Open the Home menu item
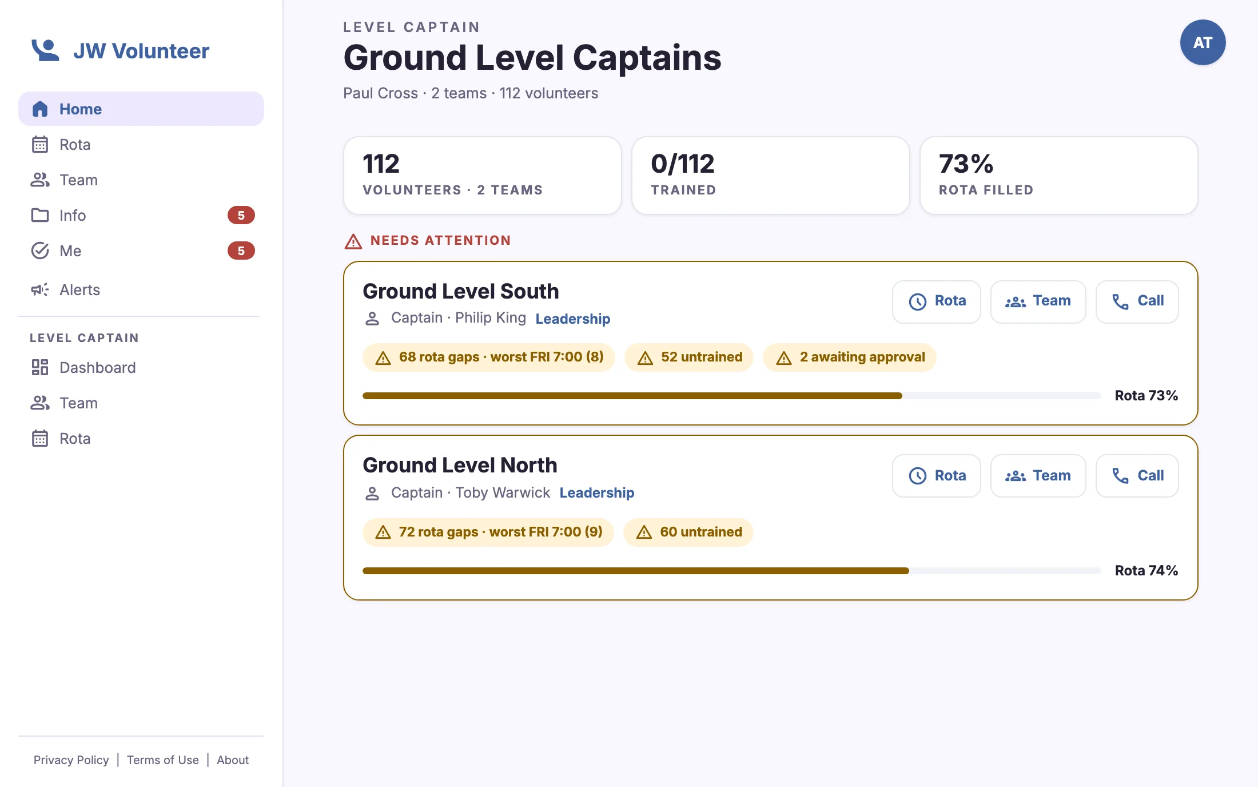The height and width of the screenshot is (787, 1258). [x=141, y=109]
